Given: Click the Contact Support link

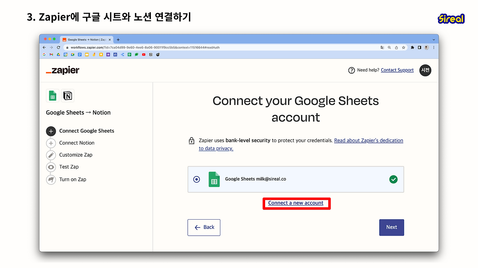Looking at the screenshot, I should pyautogui.click(x=397, y=70).
